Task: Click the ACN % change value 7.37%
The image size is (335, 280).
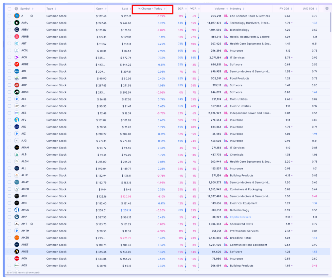Action: pos(162,58)
